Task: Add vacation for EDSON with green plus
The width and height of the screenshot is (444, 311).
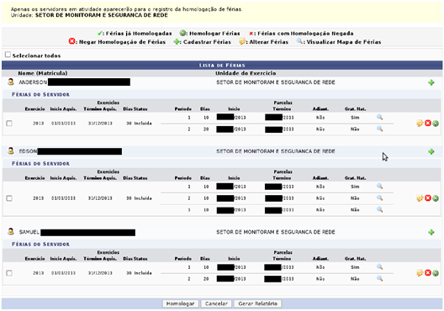Action: click(431, 151)
